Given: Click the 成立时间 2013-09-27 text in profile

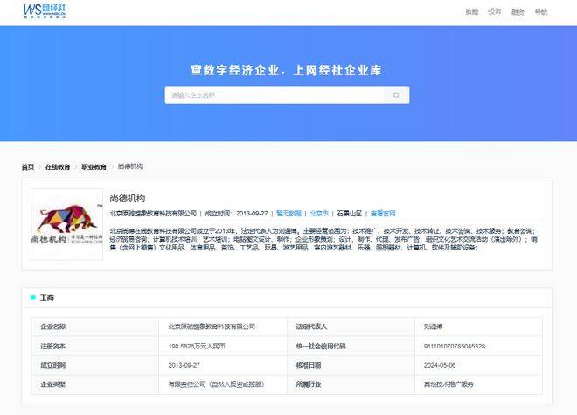Looking at the screenshot, I should tap(236, 214).
